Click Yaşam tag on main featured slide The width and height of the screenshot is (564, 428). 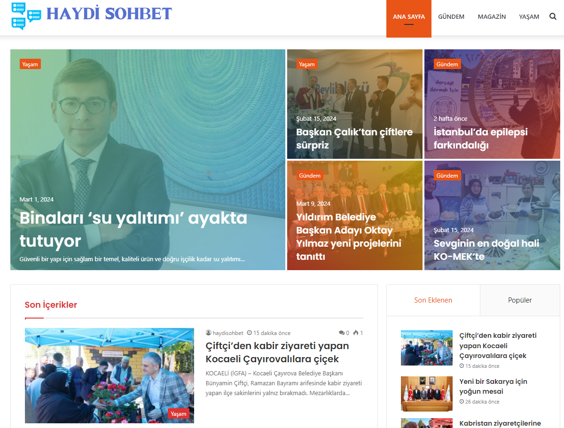30,64
